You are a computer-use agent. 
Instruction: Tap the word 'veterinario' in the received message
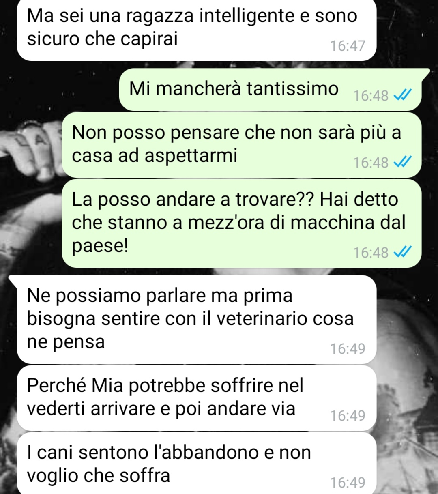(261, 319)
